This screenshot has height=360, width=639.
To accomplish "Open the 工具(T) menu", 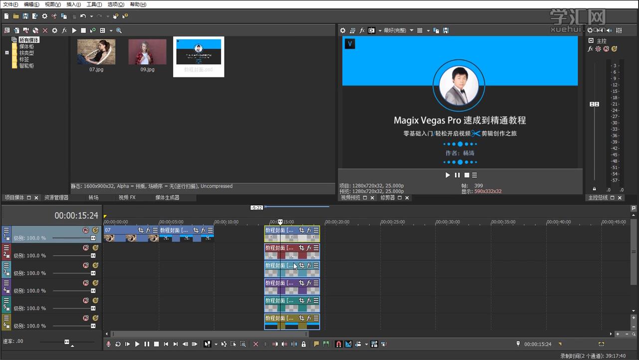I will tap(94, 4).
